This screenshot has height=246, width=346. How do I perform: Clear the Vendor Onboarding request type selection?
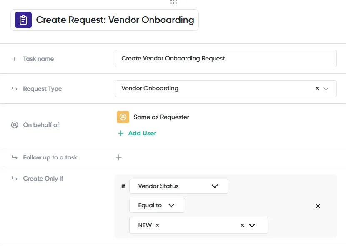[x=317, y=88]
